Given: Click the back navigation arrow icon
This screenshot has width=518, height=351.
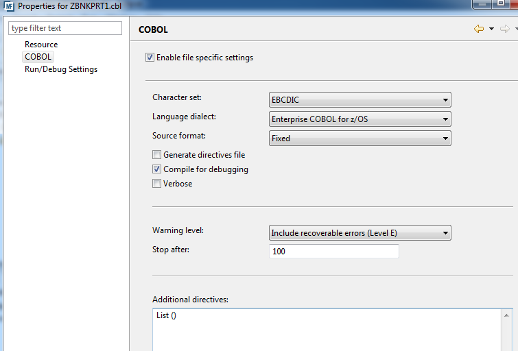Looking at the screenshot, I should coord(479,29).
